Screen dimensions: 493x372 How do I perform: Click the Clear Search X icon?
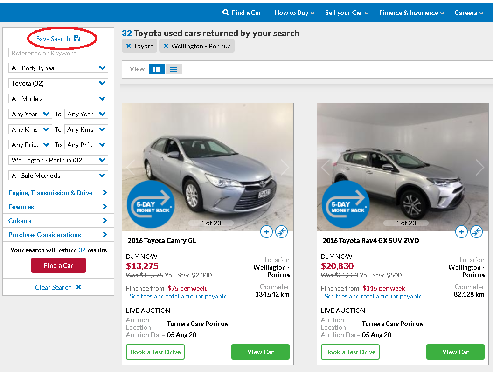point(78,287)
